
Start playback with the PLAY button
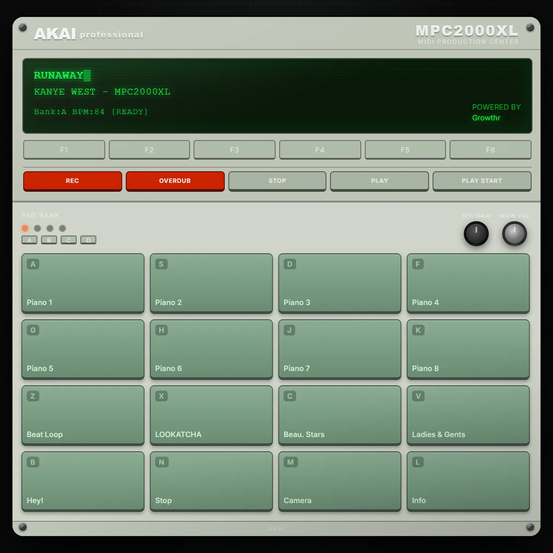pos(380,181)
